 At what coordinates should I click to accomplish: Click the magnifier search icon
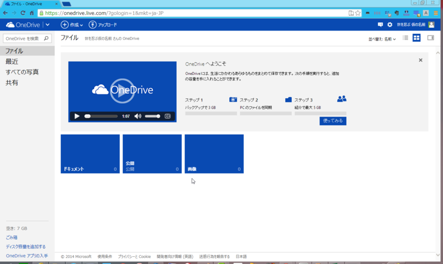click(x=47, y=38)
